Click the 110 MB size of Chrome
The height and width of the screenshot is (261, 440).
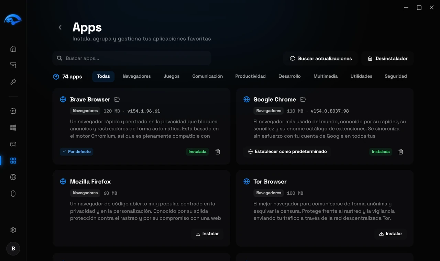pos(295,111)
